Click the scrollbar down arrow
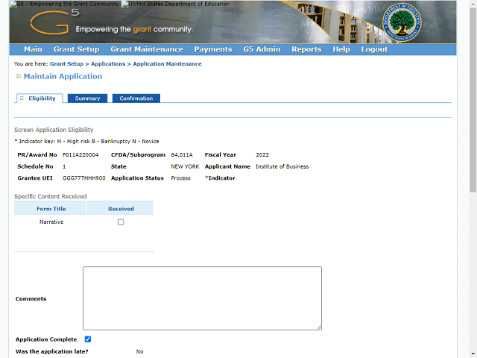The height and width of the screenshot is (358, 477). click(473, 355)
